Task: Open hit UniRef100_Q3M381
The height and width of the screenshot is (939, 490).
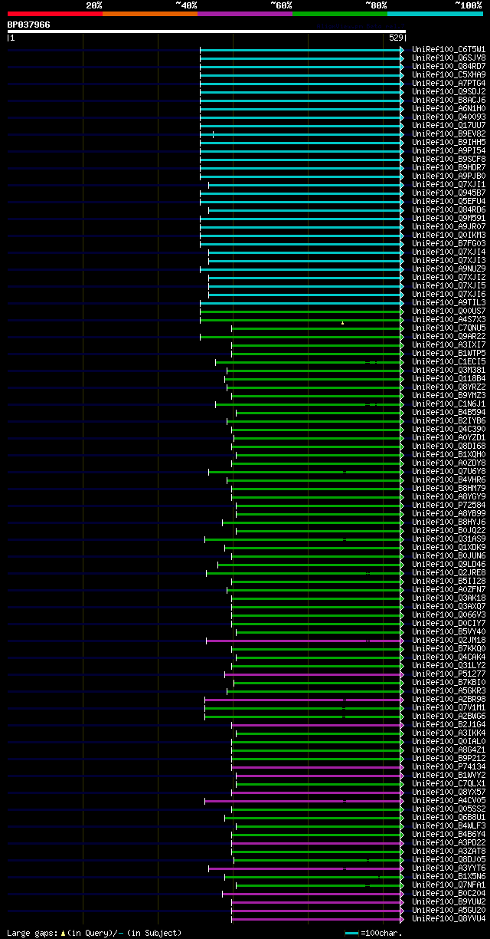Action: pyautogui.click(x=449, y=370)
